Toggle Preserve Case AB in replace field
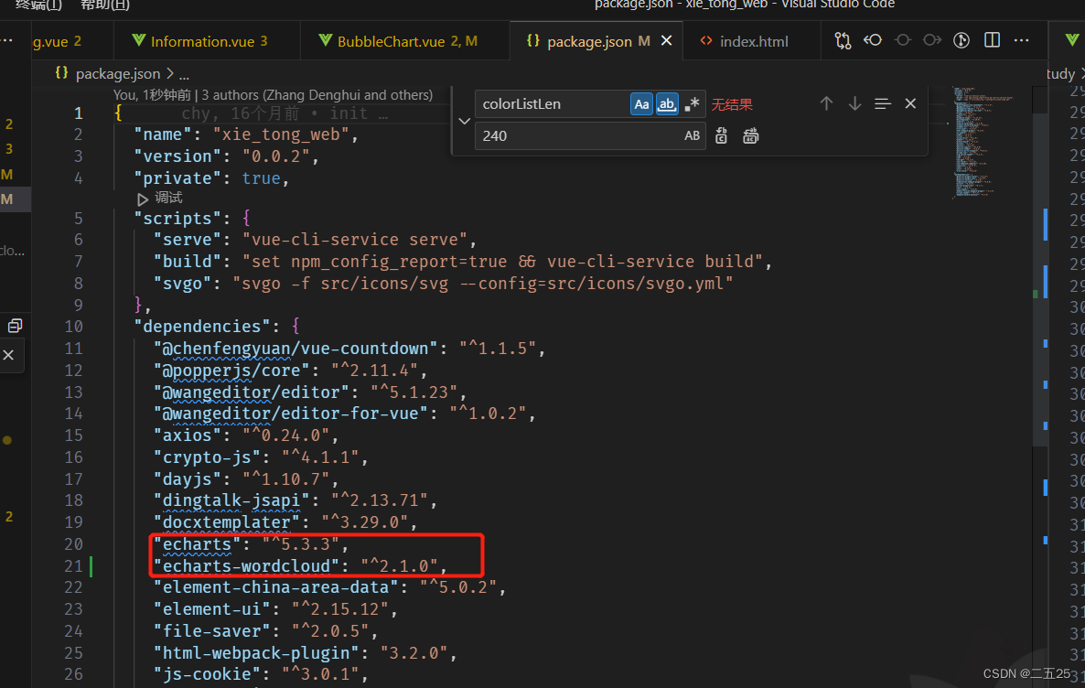The height and width of the screenshot is (688, 1085). click(692, 135)
